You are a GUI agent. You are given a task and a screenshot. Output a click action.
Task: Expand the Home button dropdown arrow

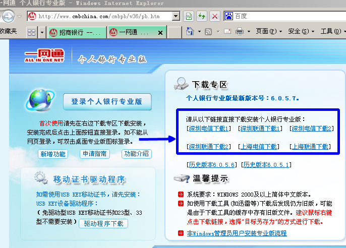point(200,32)
